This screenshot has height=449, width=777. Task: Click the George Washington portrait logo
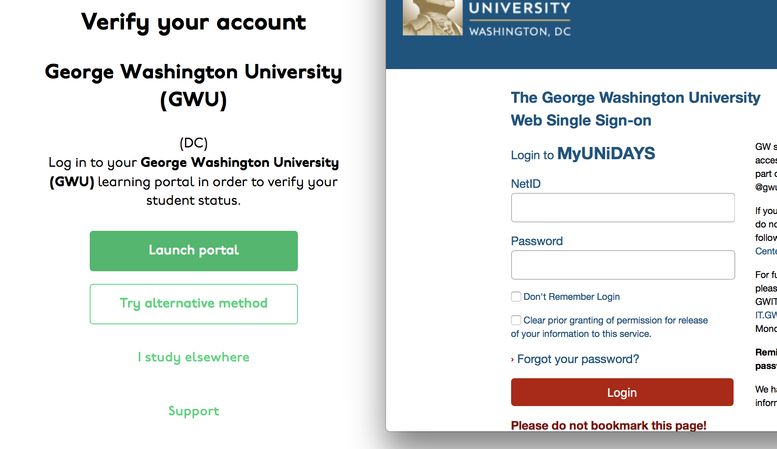[x=433, y=17]
